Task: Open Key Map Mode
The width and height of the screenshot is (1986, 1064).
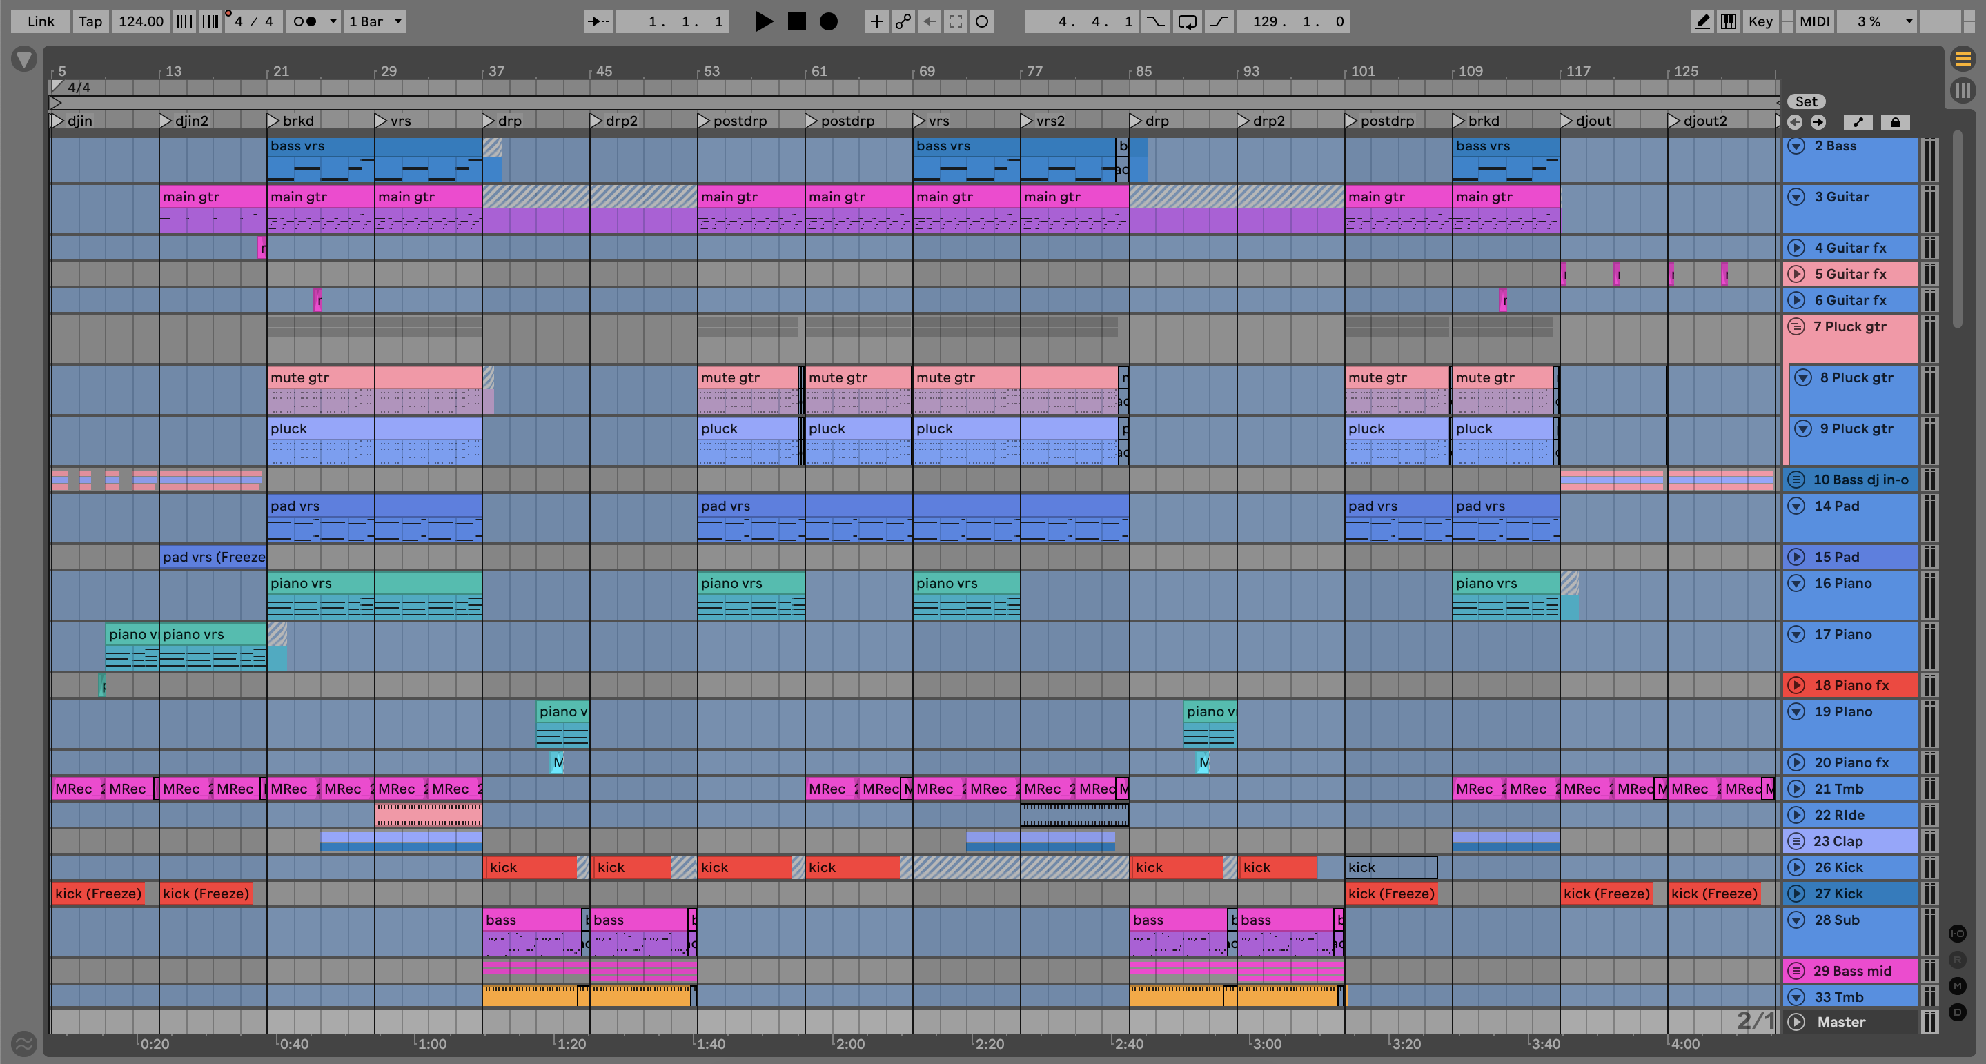Action: [1760, 21]
